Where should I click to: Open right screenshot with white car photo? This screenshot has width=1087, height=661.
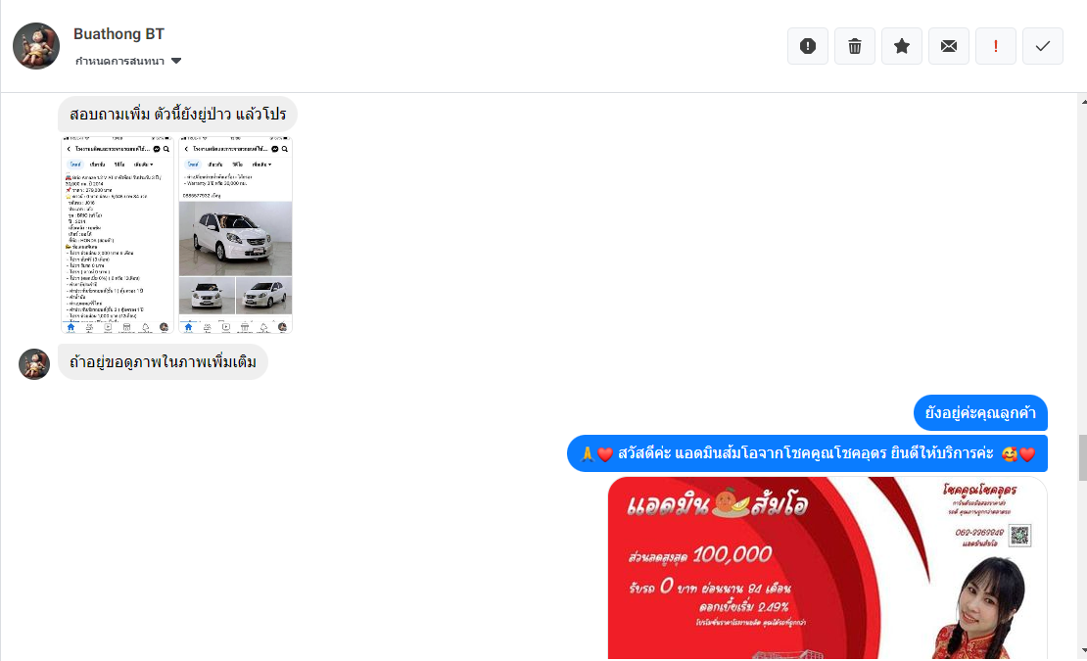click(236, 235)
